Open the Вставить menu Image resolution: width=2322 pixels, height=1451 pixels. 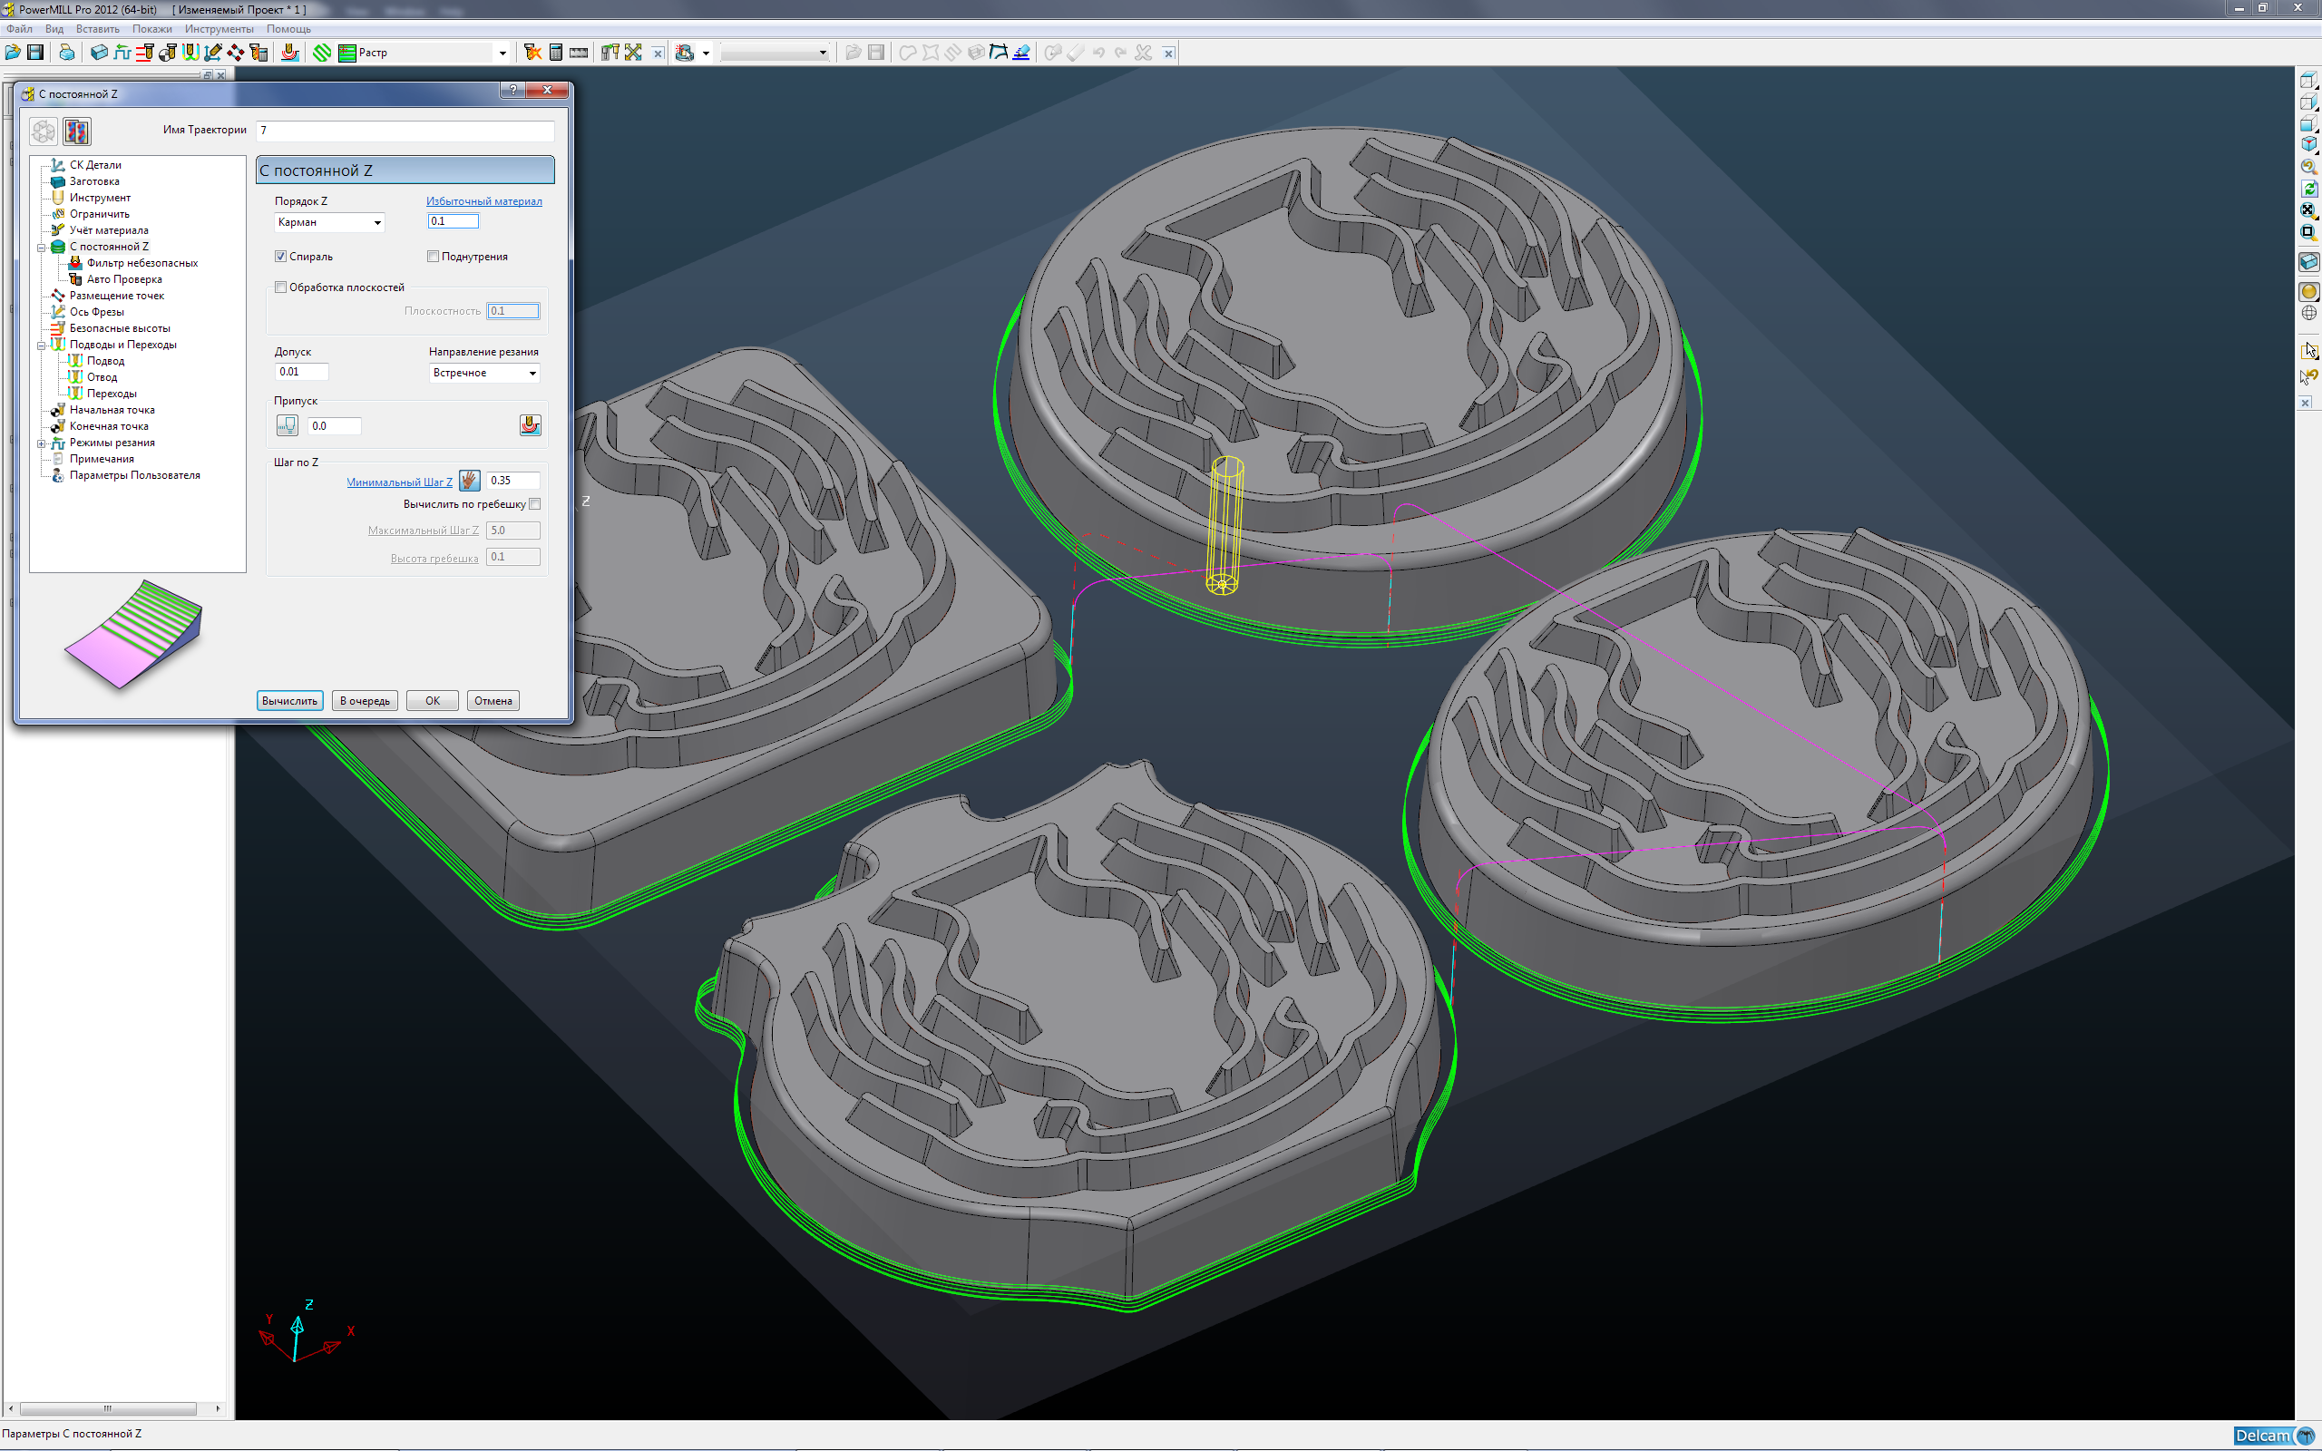point(97,29)
